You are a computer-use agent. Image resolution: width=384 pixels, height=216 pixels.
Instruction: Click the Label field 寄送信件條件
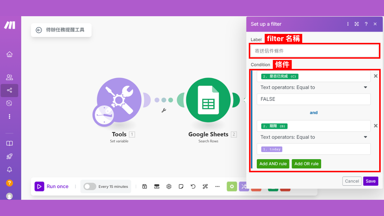tap(315, 51)
